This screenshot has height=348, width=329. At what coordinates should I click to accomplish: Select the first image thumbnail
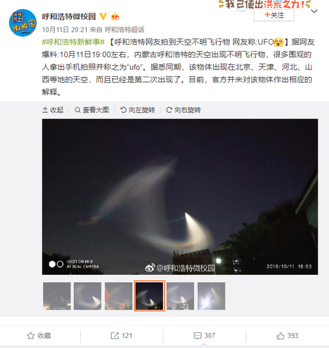click(57, 296)
